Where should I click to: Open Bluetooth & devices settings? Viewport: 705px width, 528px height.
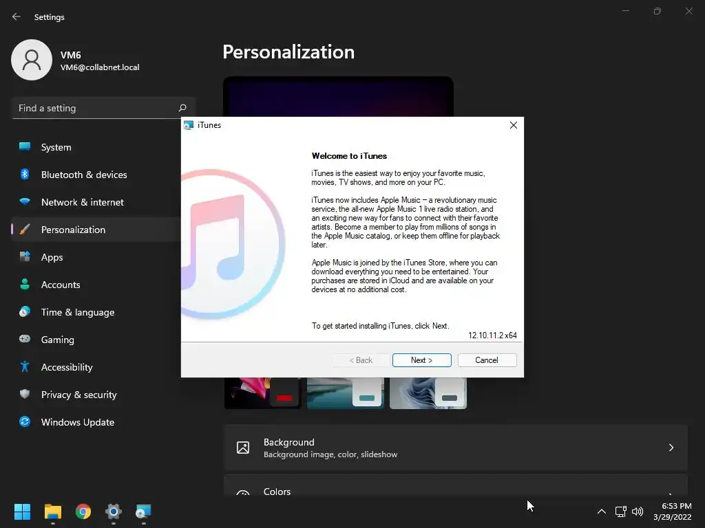[x=96, y=175]
